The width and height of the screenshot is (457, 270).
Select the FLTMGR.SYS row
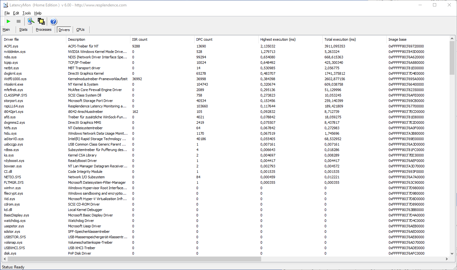click(226, 182)
